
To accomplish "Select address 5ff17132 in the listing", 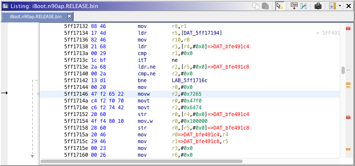I will click(x=76, y=26).
